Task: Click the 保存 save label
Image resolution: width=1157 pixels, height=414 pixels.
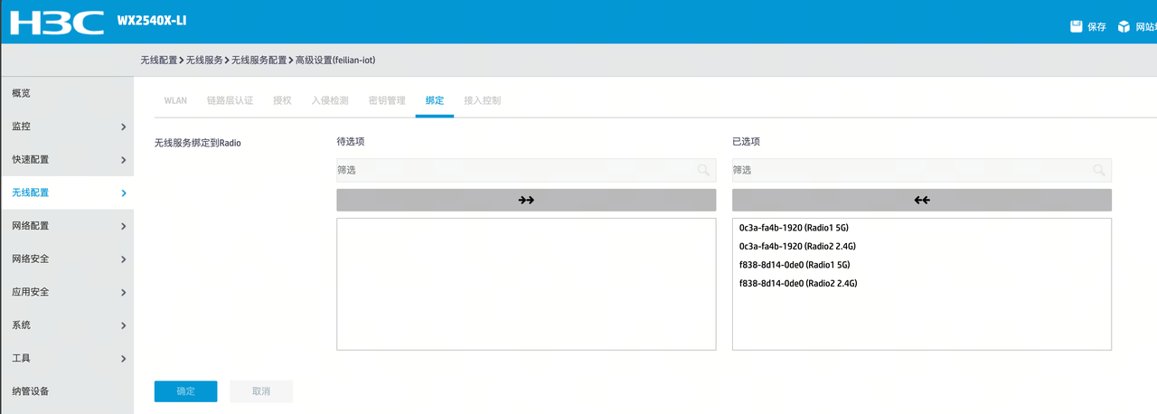Action: [x=1096, y=27]
